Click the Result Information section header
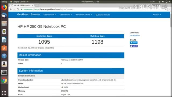Image resolution: width=172 pixels, height=97 pixels. [71, 55]
